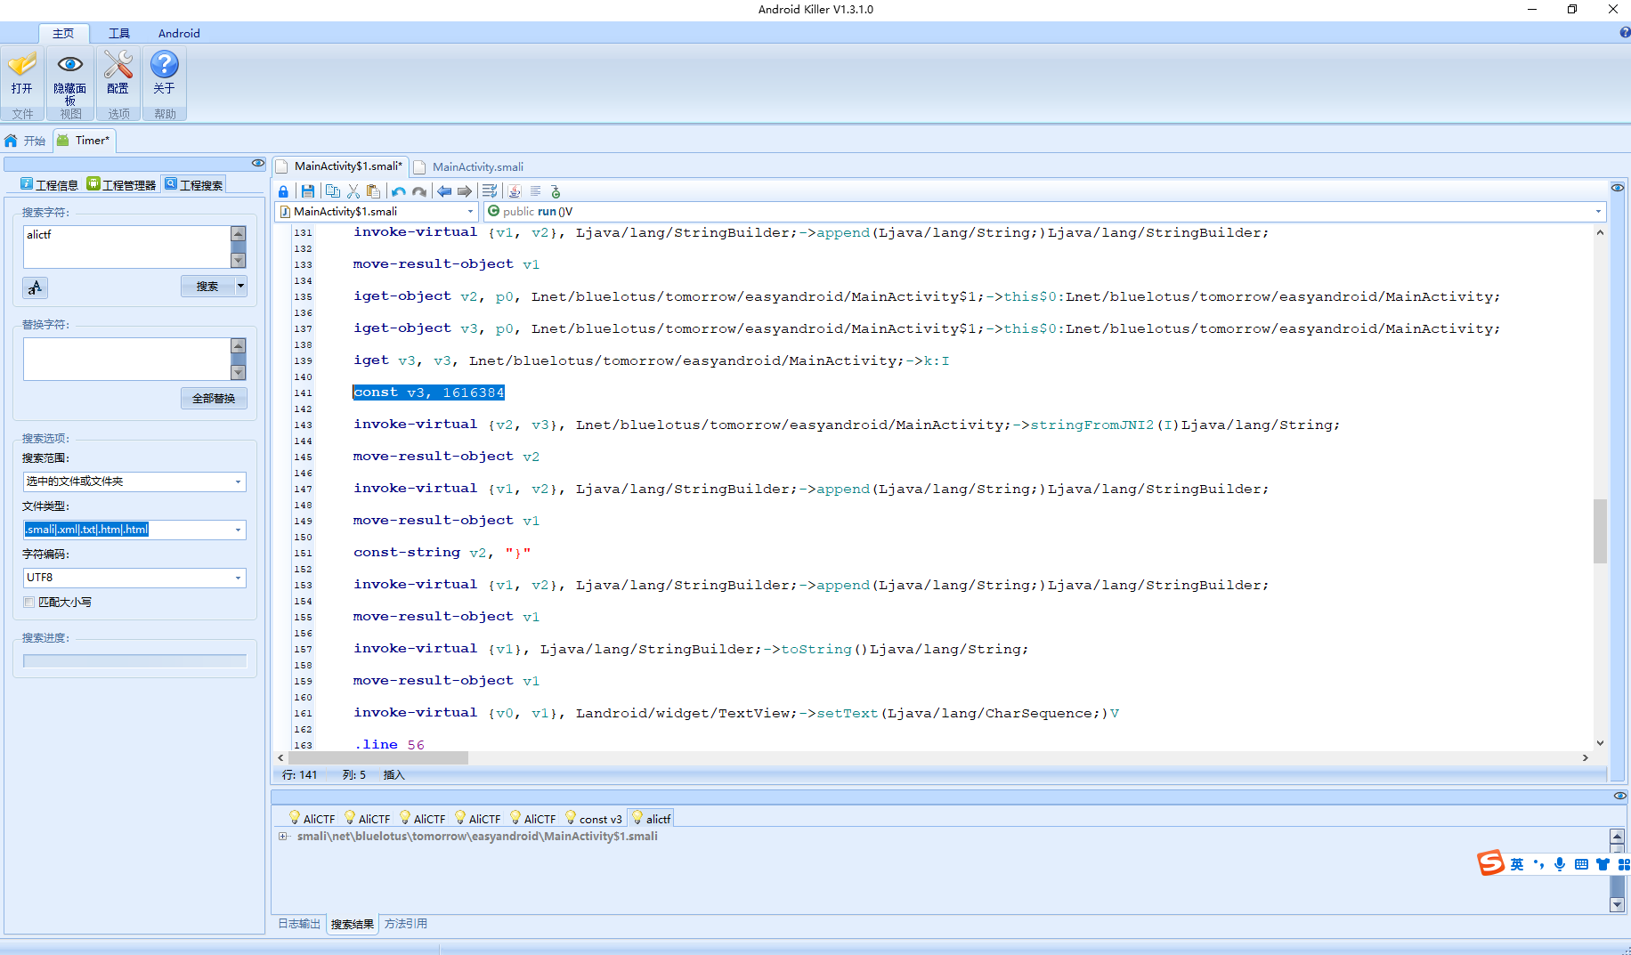Viewport: 1631px width, 955px height.
Task: Save the file using the floppy disk icon
Action: pyautogui.click(x=308, y=190)
